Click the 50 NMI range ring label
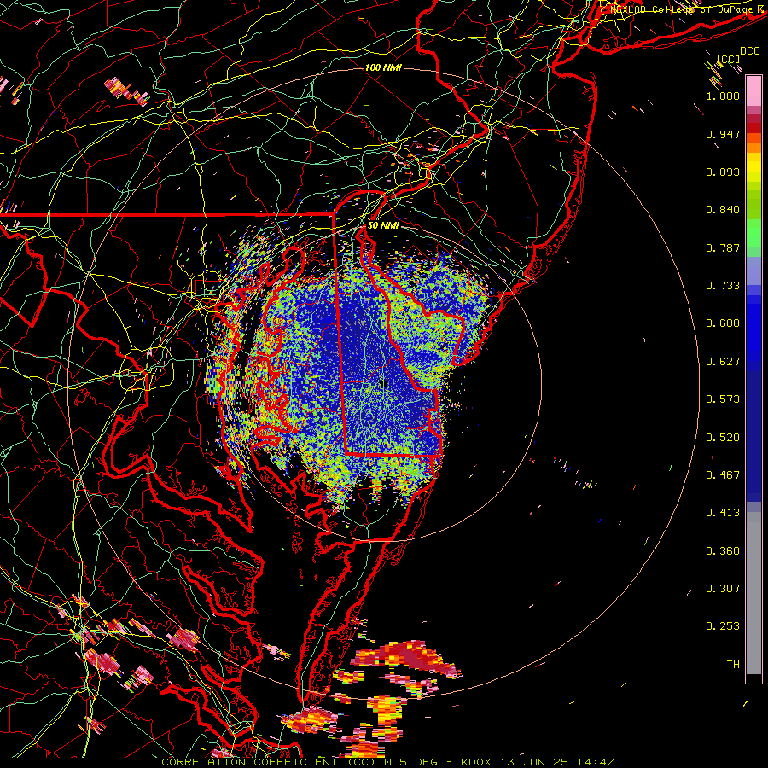The height and width of the screenshot is (768, 768). tap(383, 225)
